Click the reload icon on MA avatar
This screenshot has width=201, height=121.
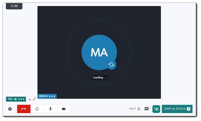(x=111, y=64)
